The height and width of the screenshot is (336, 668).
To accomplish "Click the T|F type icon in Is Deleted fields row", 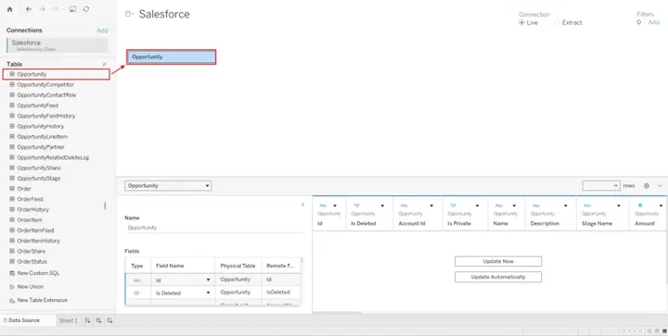I will (136, 293).
